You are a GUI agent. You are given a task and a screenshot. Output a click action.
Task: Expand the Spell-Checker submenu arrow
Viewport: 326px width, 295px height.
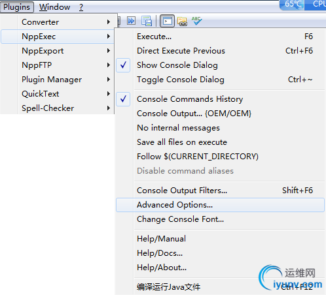pos(109,108)
